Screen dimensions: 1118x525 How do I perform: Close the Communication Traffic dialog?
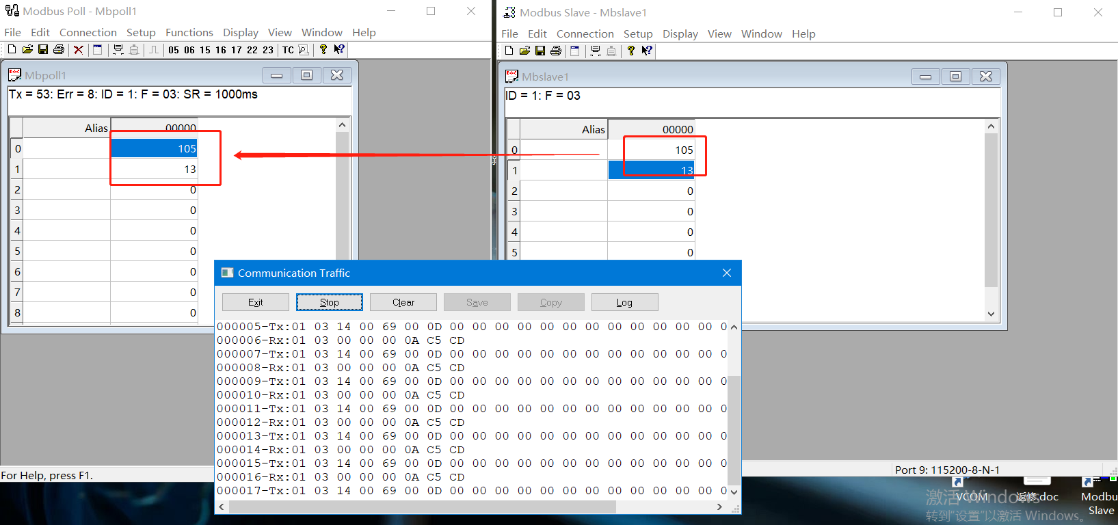point(726,273)
